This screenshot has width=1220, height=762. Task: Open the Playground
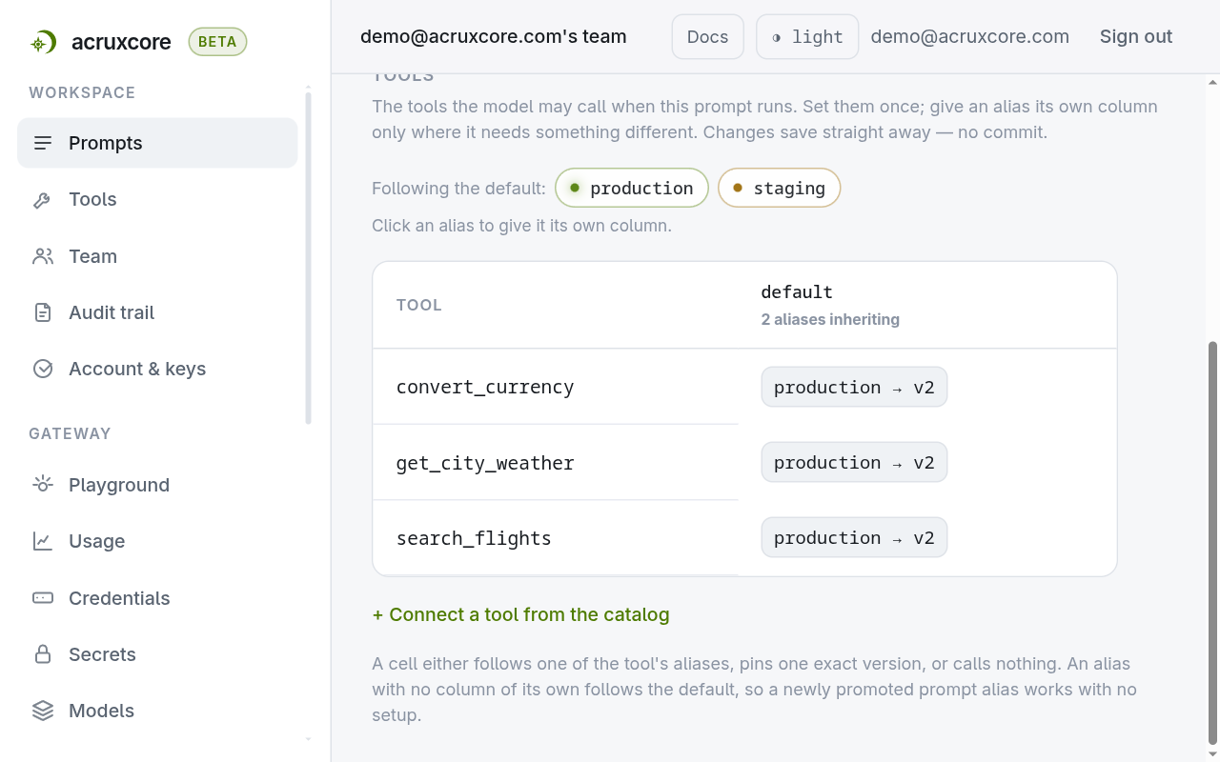157,485
